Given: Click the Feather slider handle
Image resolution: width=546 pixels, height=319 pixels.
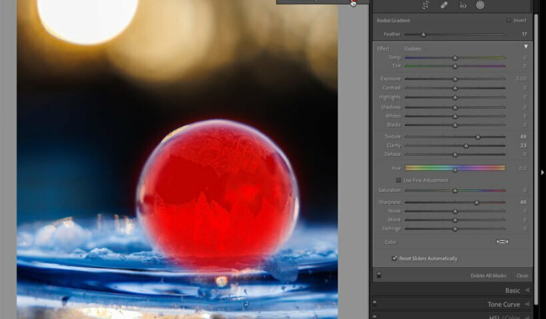Looking at the screenshot, I should click(423, 35).
